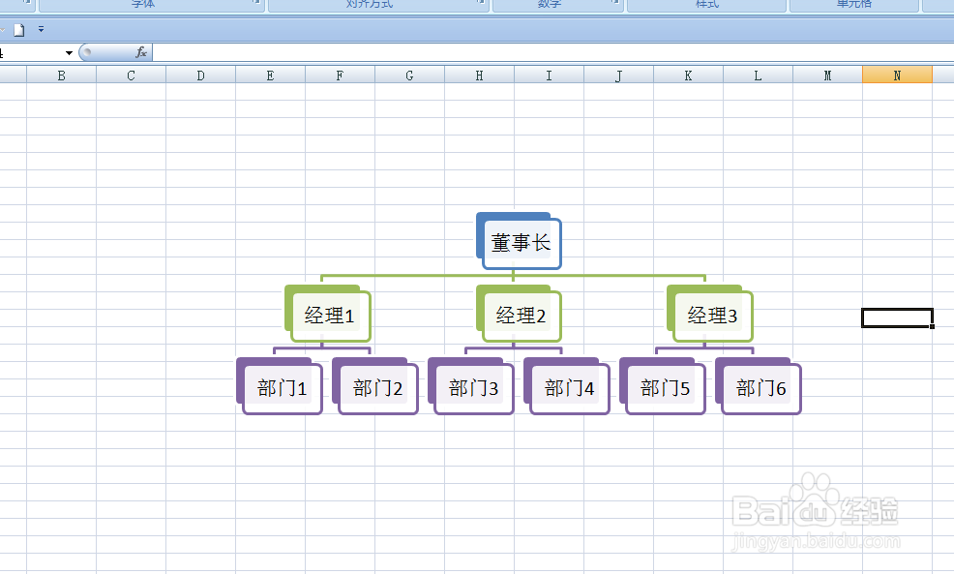Select column H header
The width and height of the screenshot is (954, 574).
point(480,76)
